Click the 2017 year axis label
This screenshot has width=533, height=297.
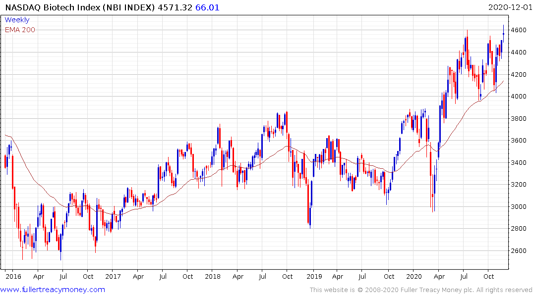[x=113, y=277]
